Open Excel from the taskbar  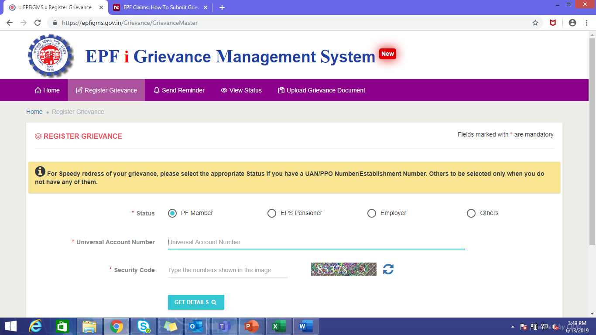[279, 326]
